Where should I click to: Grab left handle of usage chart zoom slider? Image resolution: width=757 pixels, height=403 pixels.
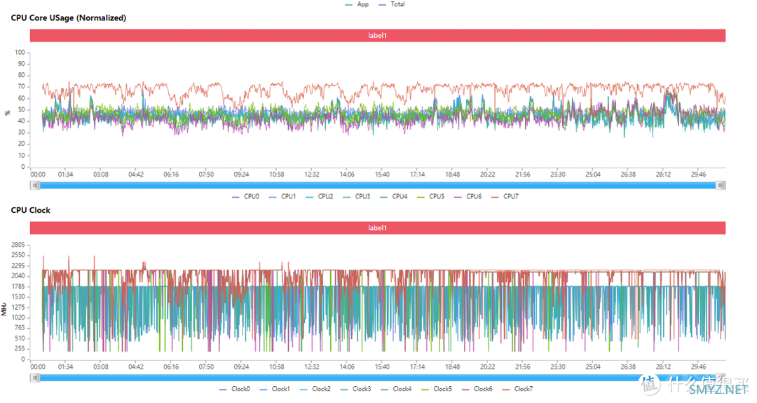coord(35,185)
